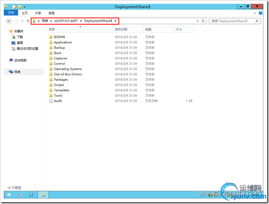Expand the ribbon chevron

pos(255,13)
